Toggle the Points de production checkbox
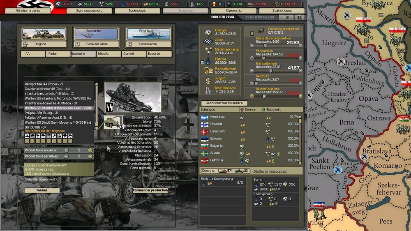The width and height of the screenshot is (411, 231). 252,33
